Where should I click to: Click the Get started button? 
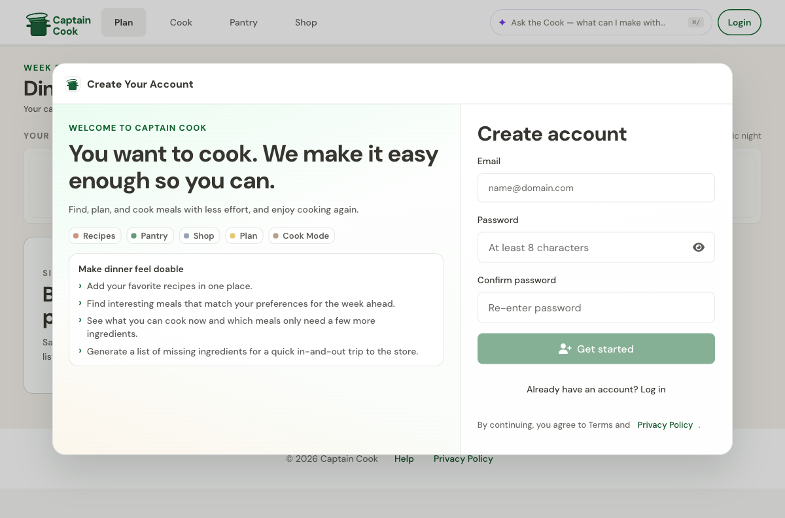(596, 349)
